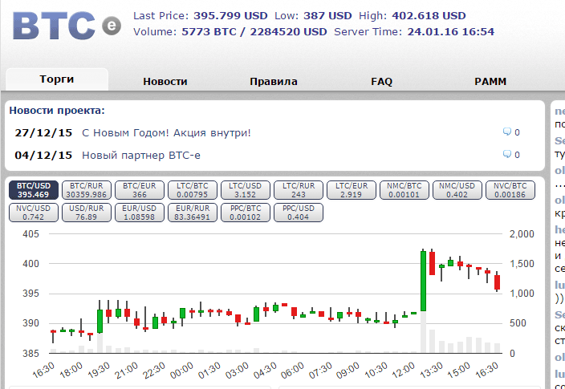Screen dimensions: 565x389
Task: Select the LTC/RUR pair button
Action: [299, 190]
